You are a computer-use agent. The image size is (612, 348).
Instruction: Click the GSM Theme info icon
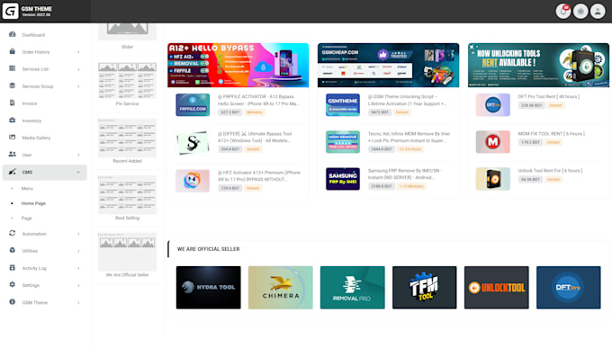pos(12,302)
